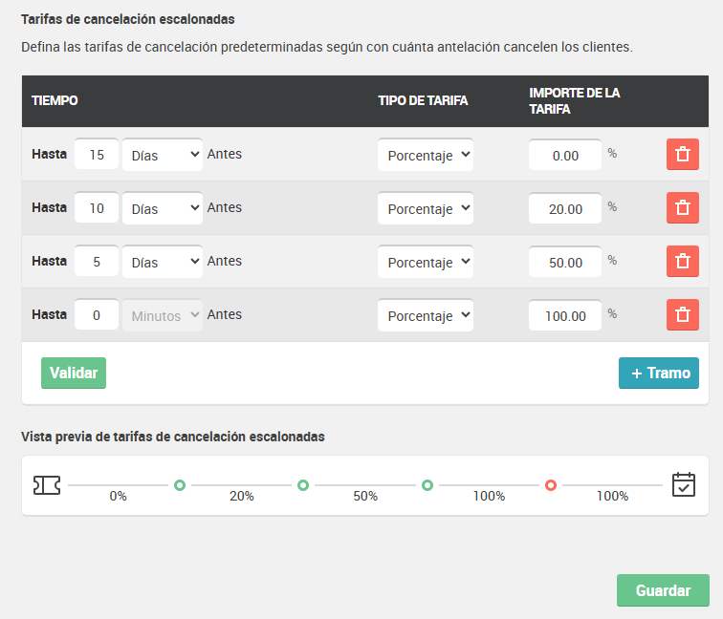This screenshot has width=723, height=619.
Task: Edit the fee amount field showing 20.00
Action: pyautogui.click(x=565, y=208)
